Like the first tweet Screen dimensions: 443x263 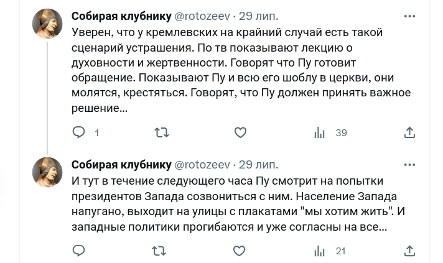(240, 132)
